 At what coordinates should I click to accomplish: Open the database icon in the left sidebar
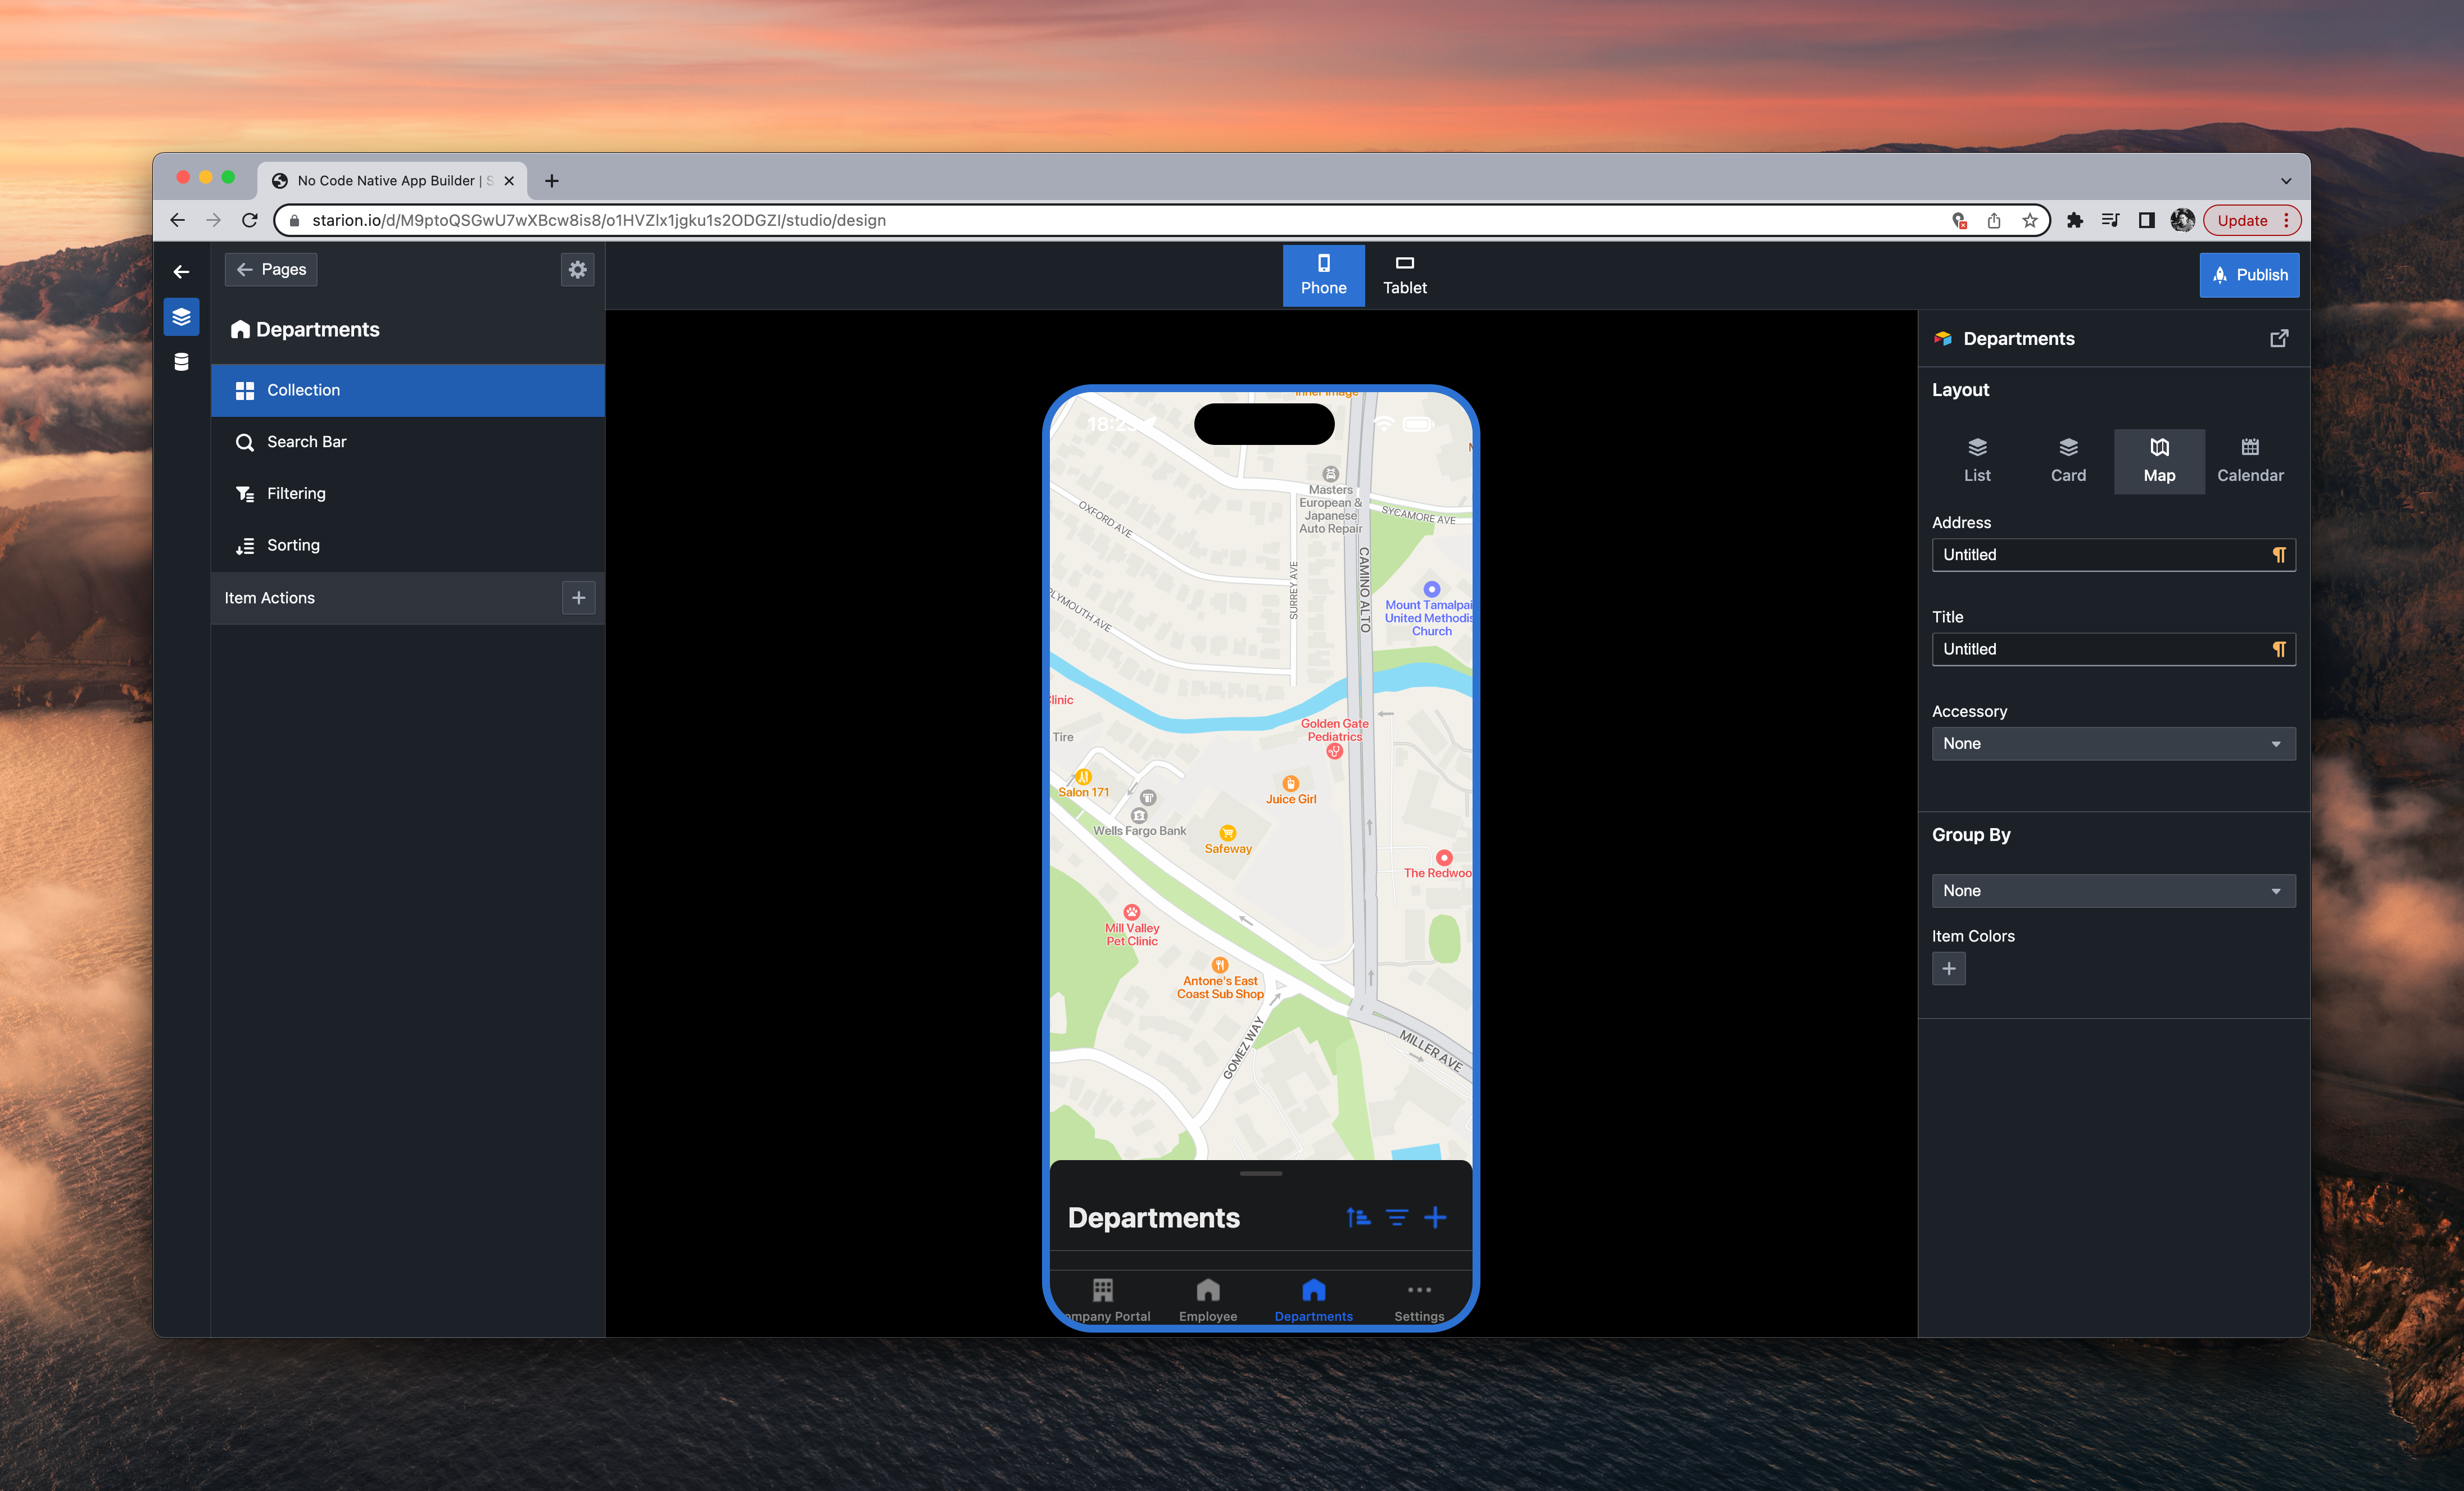click(181, 362)
